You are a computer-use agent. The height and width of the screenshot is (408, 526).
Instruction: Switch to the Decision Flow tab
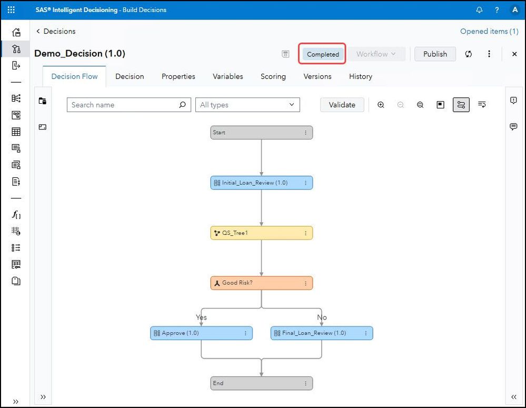click(74, 76)
